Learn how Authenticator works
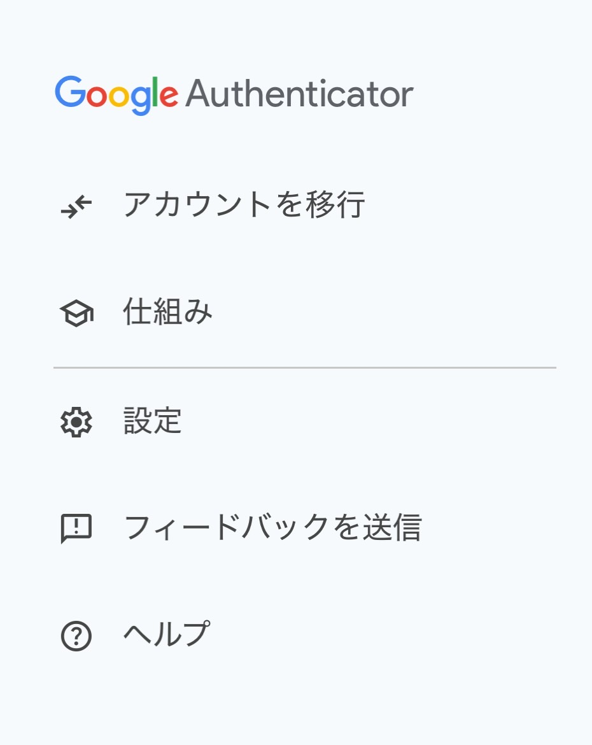 167,313
